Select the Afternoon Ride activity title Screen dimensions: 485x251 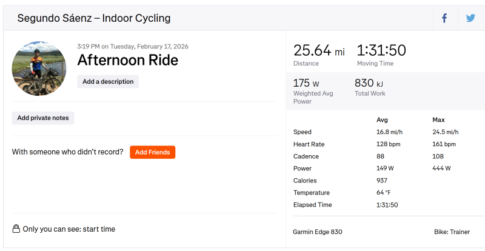tap(127, 60)
